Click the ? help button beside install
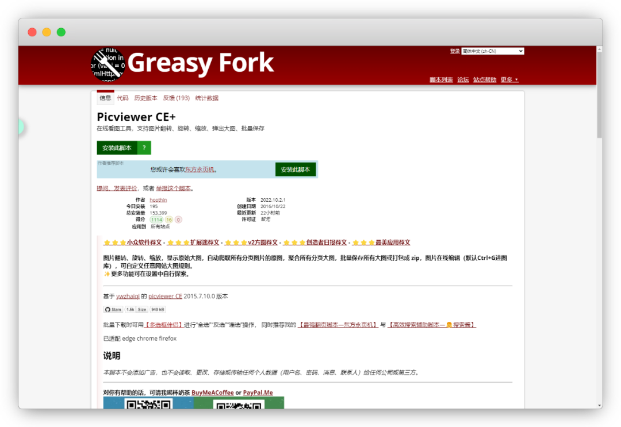621x427 pixels. 144,148
